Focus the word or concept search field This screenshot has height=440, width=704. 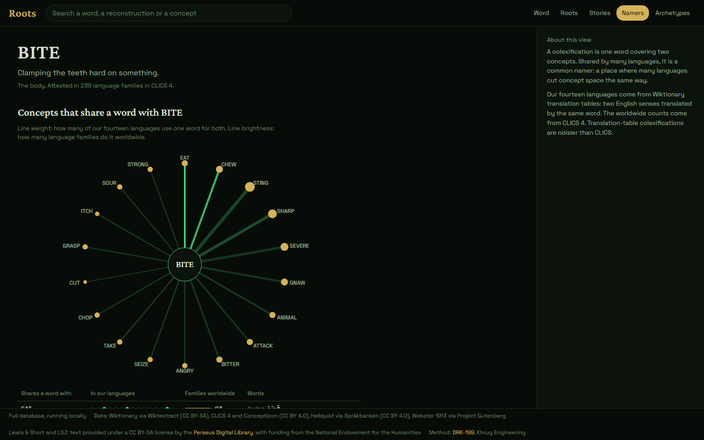169,13
